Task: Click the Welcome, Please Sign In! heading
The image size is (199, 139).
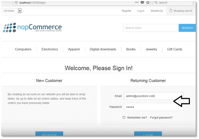Action: (x=99, y=68)
